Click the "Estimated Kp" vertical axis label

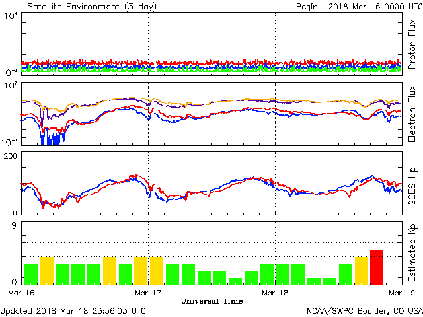point(412,252)
